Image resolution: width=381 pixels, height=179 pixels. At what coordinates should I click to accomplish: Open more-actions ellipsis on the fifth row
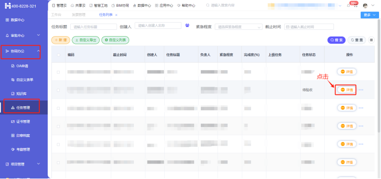361,144
